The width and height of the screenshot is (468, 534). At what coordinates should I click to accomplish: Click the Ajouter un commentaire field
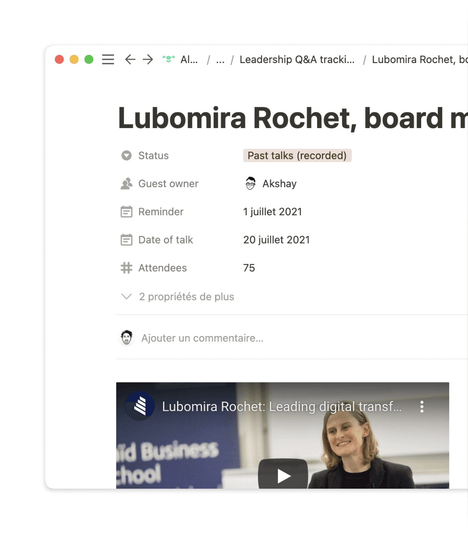(x=202, y=338)
